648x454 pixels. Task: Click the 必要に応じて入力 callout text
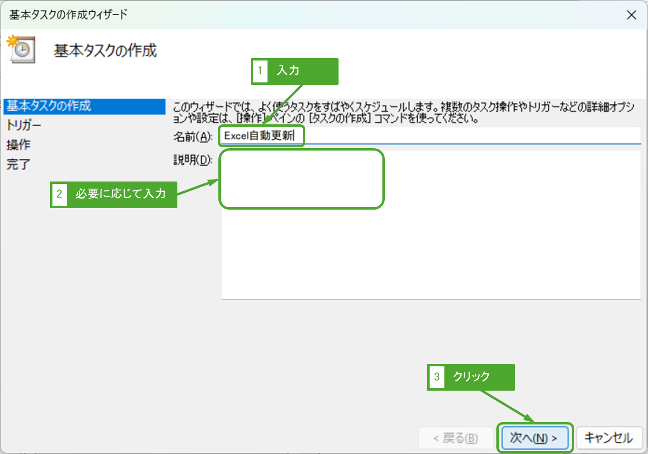pyautogui.click(x=121, y=194)
